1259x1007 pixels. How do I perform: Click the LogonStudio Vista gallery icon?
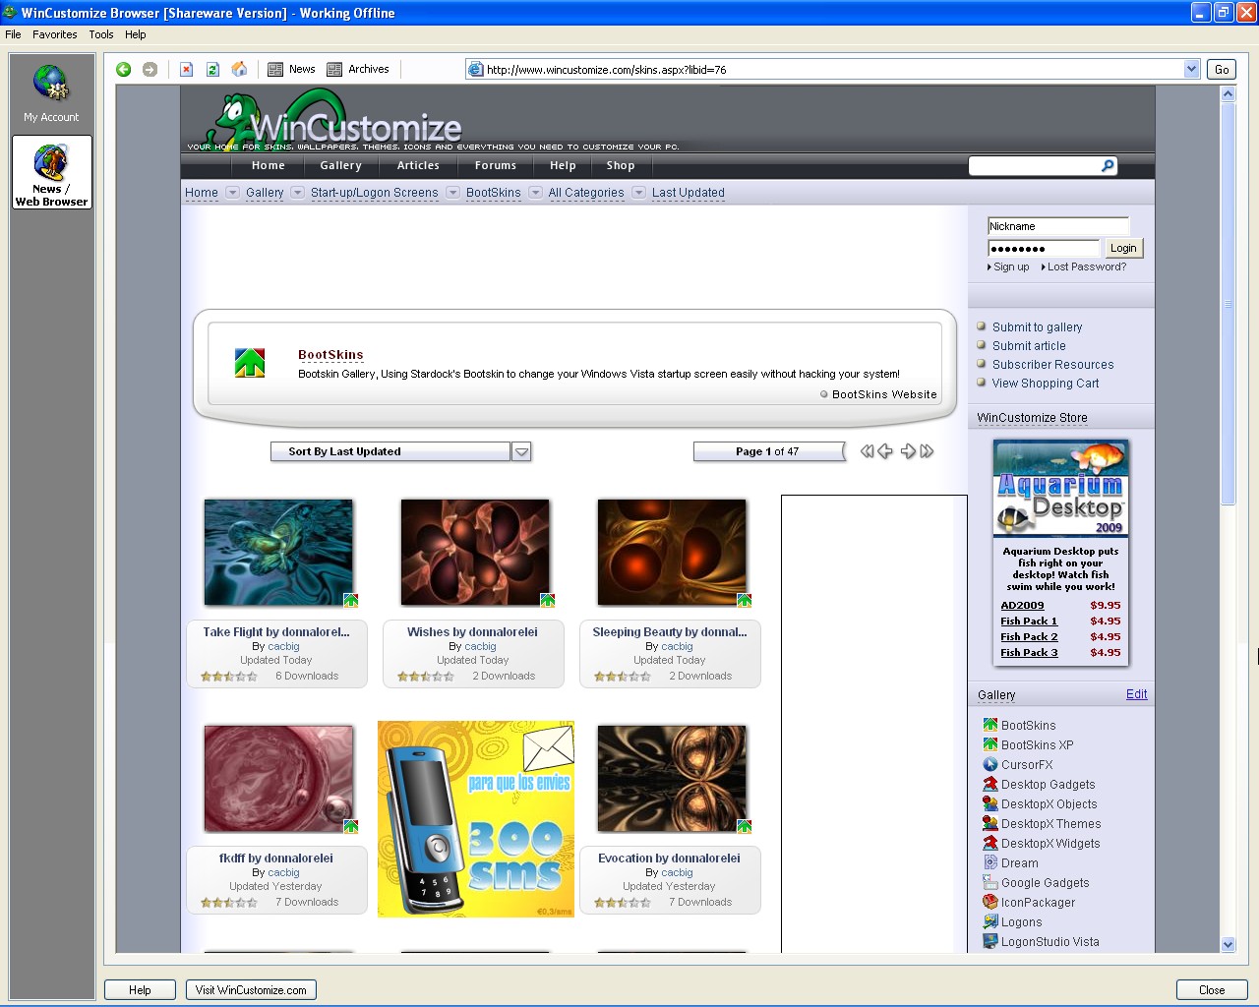click(990, 941)
